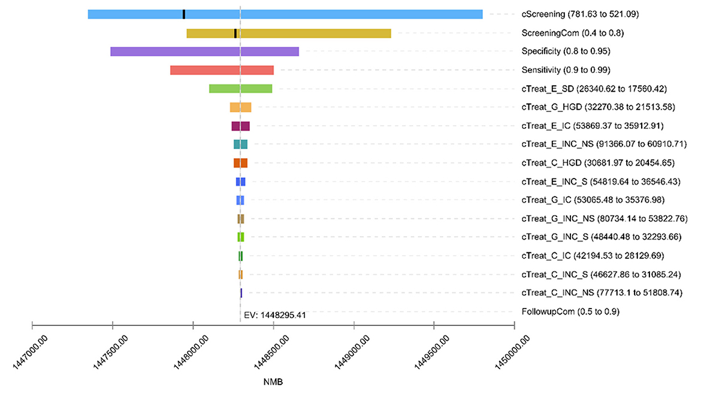Click the 1448000.00 axis tick label

(191, 353)
